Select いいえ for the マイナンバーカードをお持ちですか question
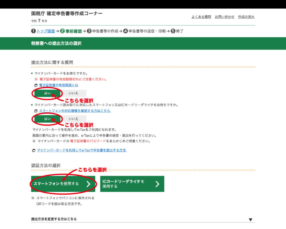This screenshot has height=229, width=286. pos(73,93)
